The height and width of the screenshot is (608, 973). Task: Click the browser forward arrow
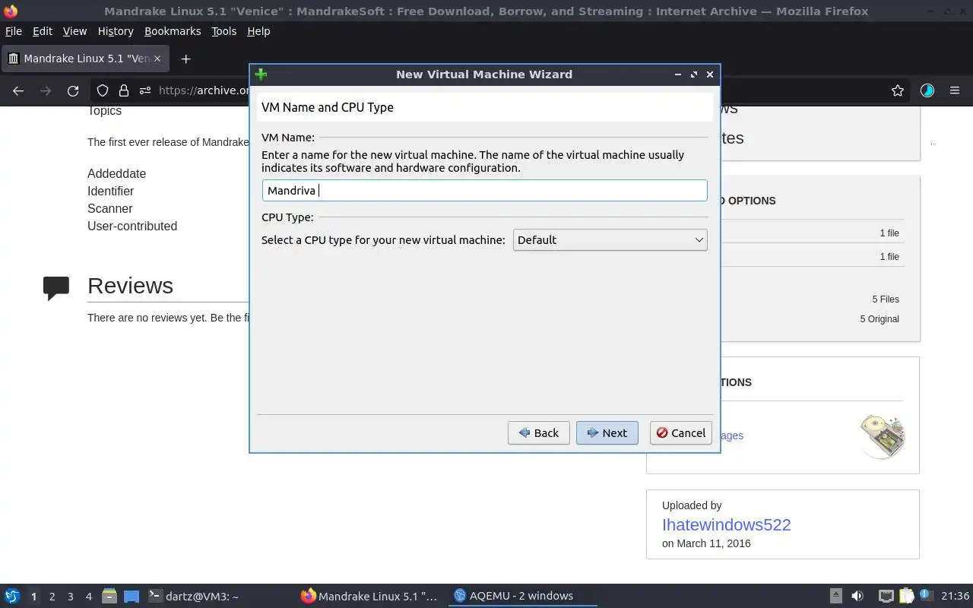(46, 90)
